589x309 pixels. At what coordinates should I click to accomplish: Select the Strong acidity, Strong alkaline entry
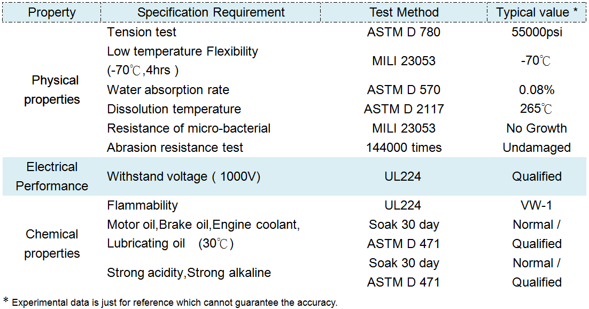point(189,273)
